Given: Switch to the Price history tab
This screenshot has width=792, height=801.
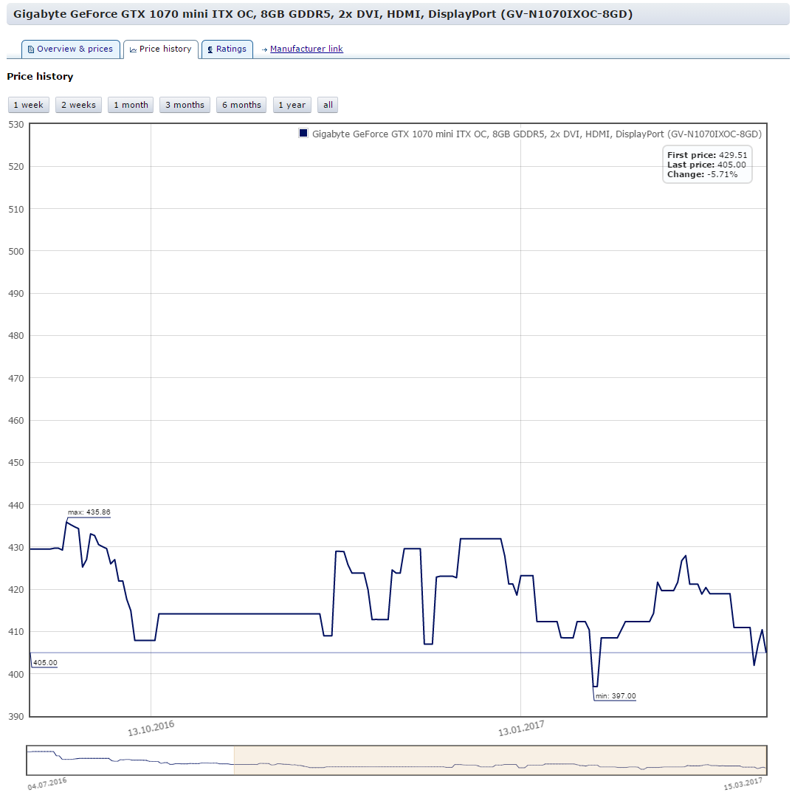Looking at the screenshot, I should tap(161, 49).
